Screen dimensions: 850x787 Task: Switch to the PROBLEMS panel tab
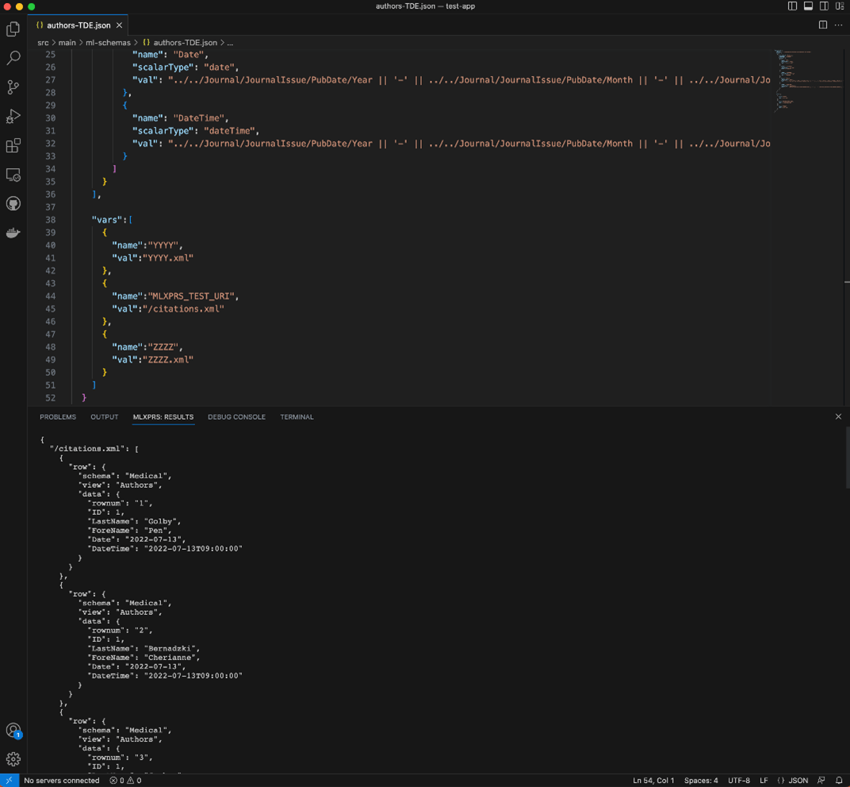tap(58, 417)
